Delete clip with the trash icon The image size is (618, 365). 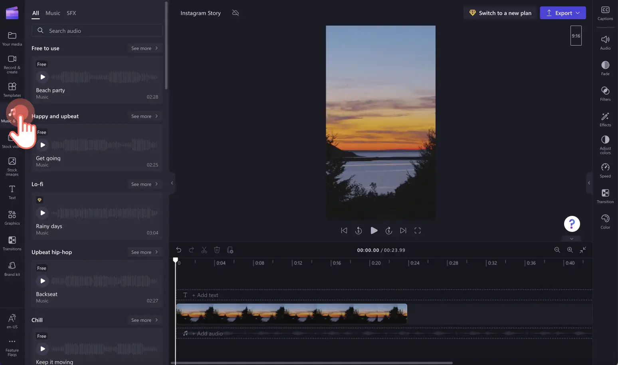coord(217,250)
